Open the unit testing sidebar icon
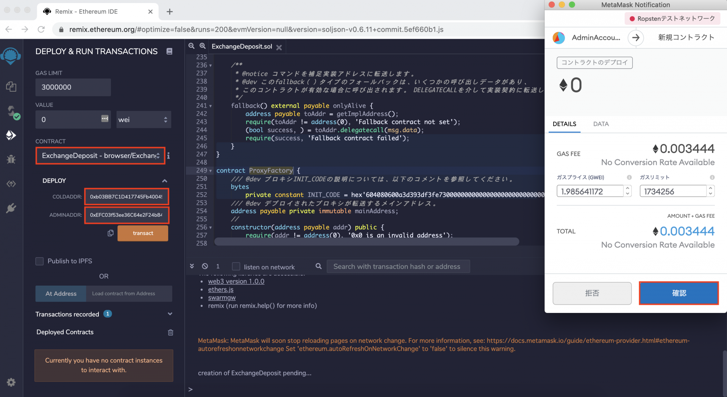 click(x=11, y=184)
